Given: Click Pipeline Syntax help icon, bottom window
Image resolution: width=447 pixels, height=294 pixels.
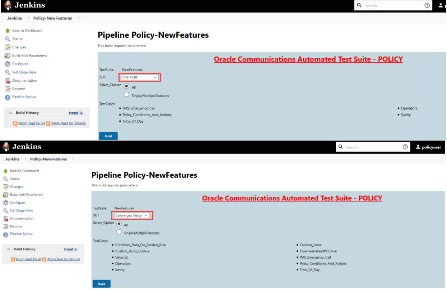Looking at the screenshot, I should (x=6, y=234).
